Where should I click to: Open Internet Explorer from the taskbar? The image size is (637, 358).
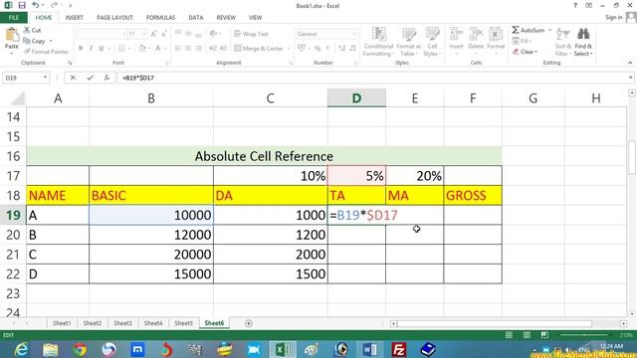point(20,349)
